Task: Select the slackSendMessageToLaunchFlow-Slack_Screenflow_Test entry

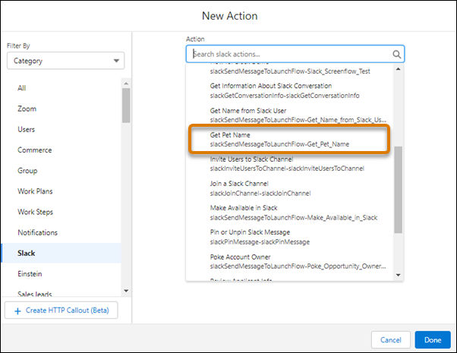Action: tap(290, 71)
